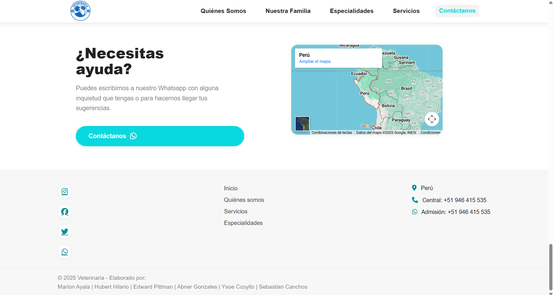
Task: Click the map camera controls icon
Action: click(x=432, y=119)
